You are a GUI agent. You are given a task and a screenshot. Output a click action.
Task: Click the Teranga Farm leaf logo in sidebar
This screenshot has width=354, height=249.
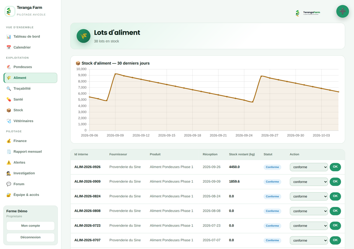tap(10, 11)
